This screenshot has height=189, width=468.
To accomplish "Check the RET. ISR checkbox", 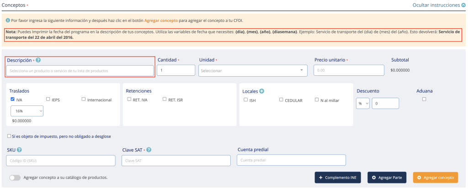I will (165, 99).
